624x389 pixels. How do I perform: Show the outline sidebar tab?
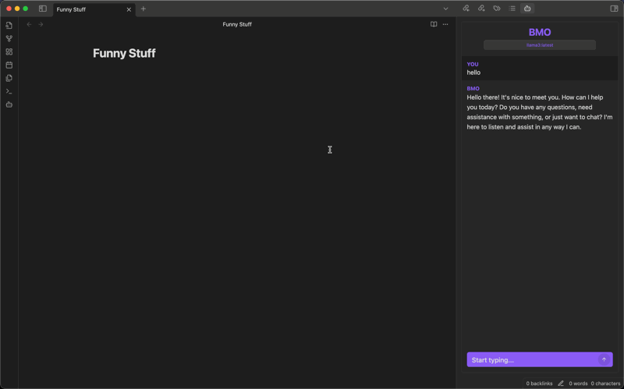point(512,9)
